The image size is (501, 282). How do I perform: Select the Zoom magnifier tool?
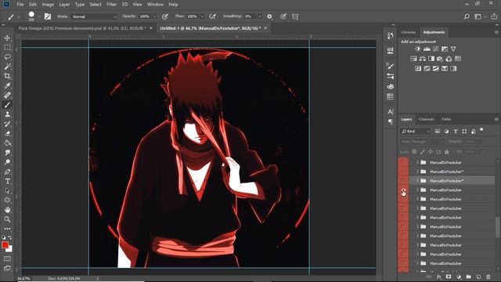(7, 219)
